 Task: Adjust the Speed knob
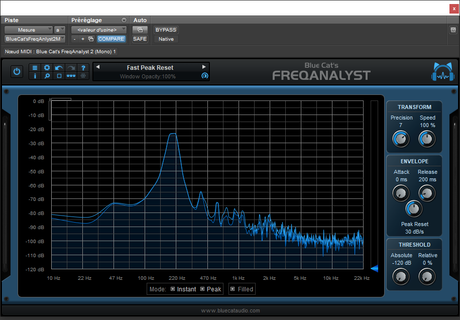427,139
